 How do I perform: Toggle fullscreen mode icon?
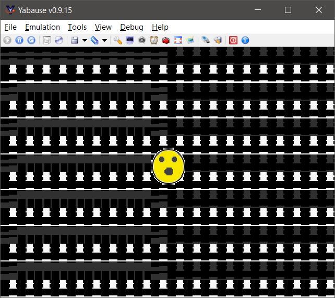[178, 40]
